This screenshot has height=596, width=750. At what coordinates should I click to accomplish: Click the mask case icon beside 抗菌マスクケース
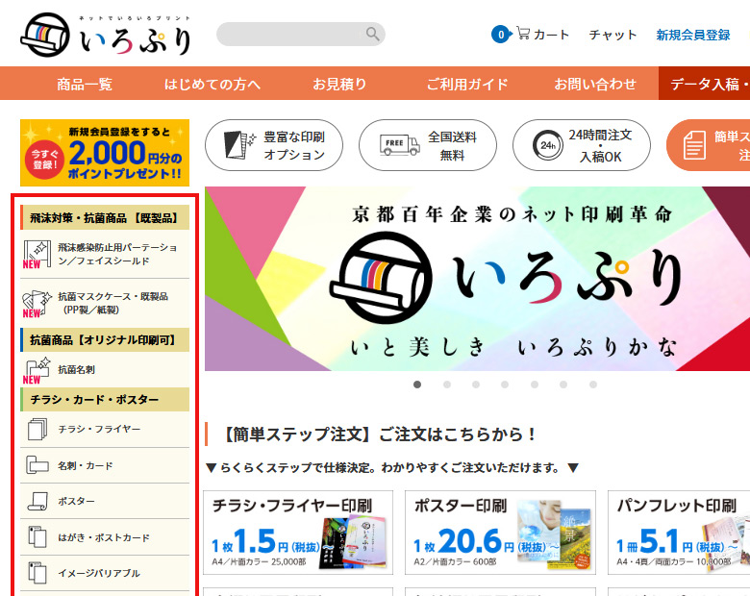pos(37,303)
